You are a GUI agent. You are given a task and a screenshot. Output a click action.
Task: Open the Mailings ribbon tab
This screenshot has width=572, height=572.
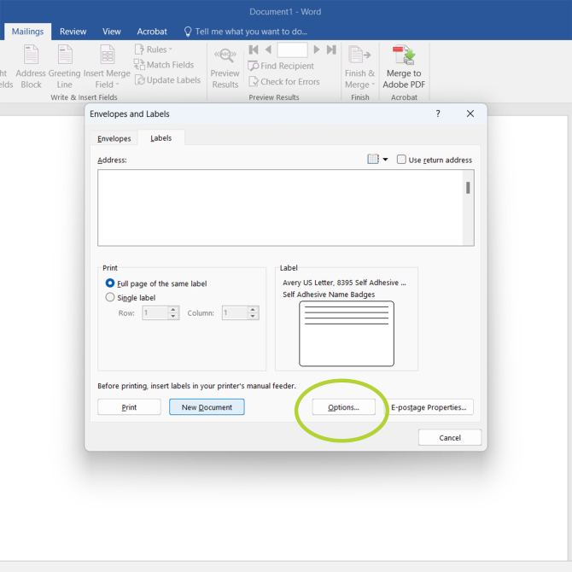(x=27, y=32)
